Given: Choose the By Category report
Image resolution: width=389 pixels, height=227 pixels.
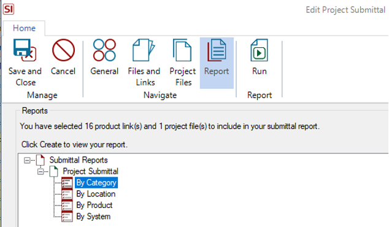Looking at the screenshot, I should [x=96, y=183].
